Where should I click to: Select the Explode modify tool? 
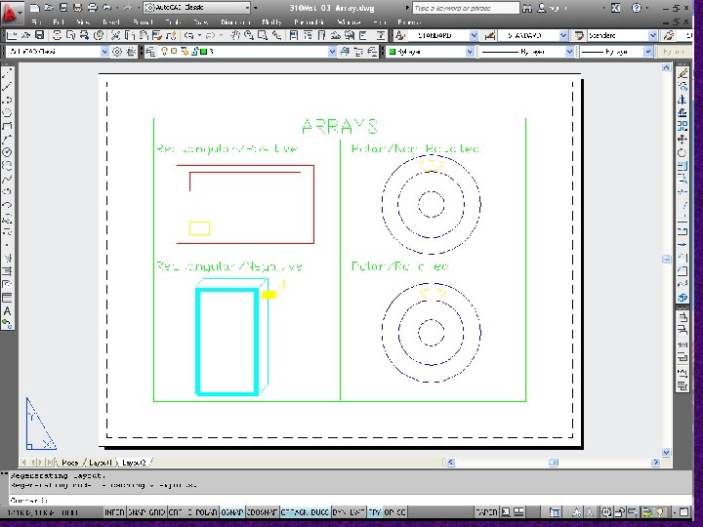tap(682, 297)
